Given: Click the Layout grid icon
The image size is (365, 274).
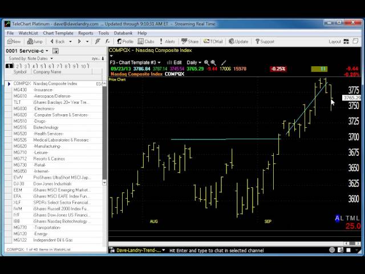Looking at the screenshot, I should click(346, 42).
